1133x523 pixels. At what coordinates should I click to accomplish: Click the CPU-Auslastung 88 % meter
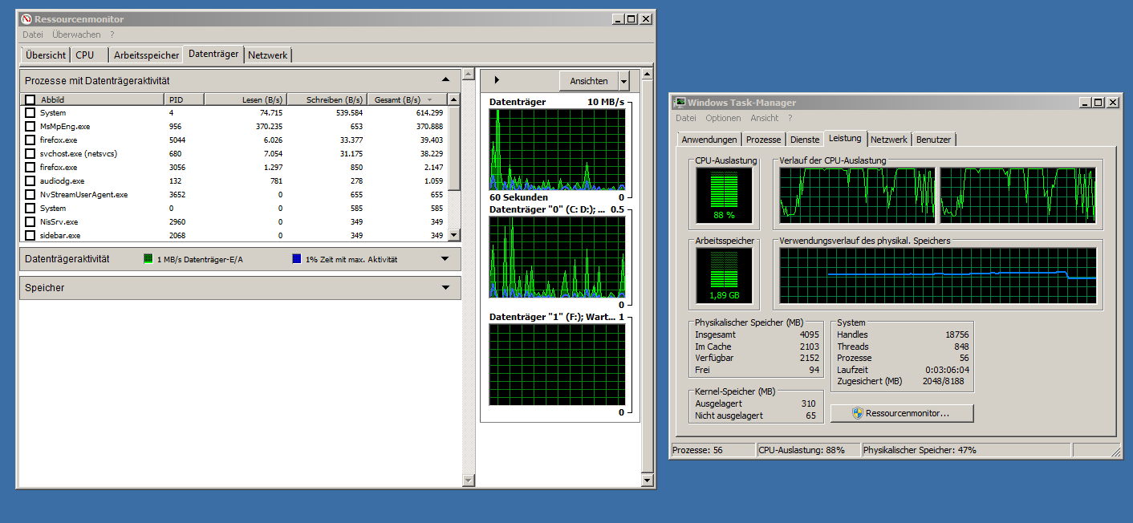pos(725,195)
